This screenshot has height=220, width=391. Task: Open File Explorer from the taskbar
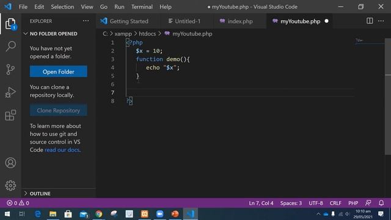click(53, 214)
